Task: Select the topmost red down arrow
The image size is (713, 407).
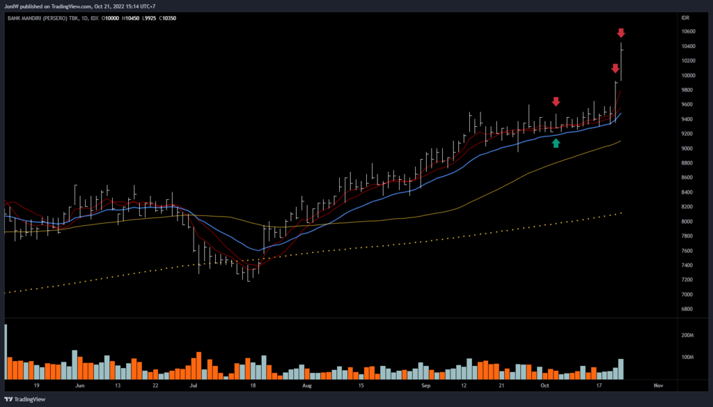Action: tap(621, 33)
